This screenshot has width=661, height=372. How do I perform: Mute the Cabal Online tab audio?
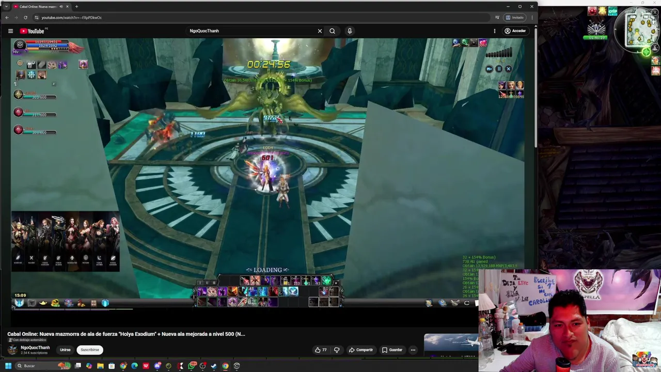coord(61,7)
